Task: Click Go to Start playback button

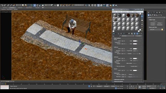Action: (x=128, y=86)
